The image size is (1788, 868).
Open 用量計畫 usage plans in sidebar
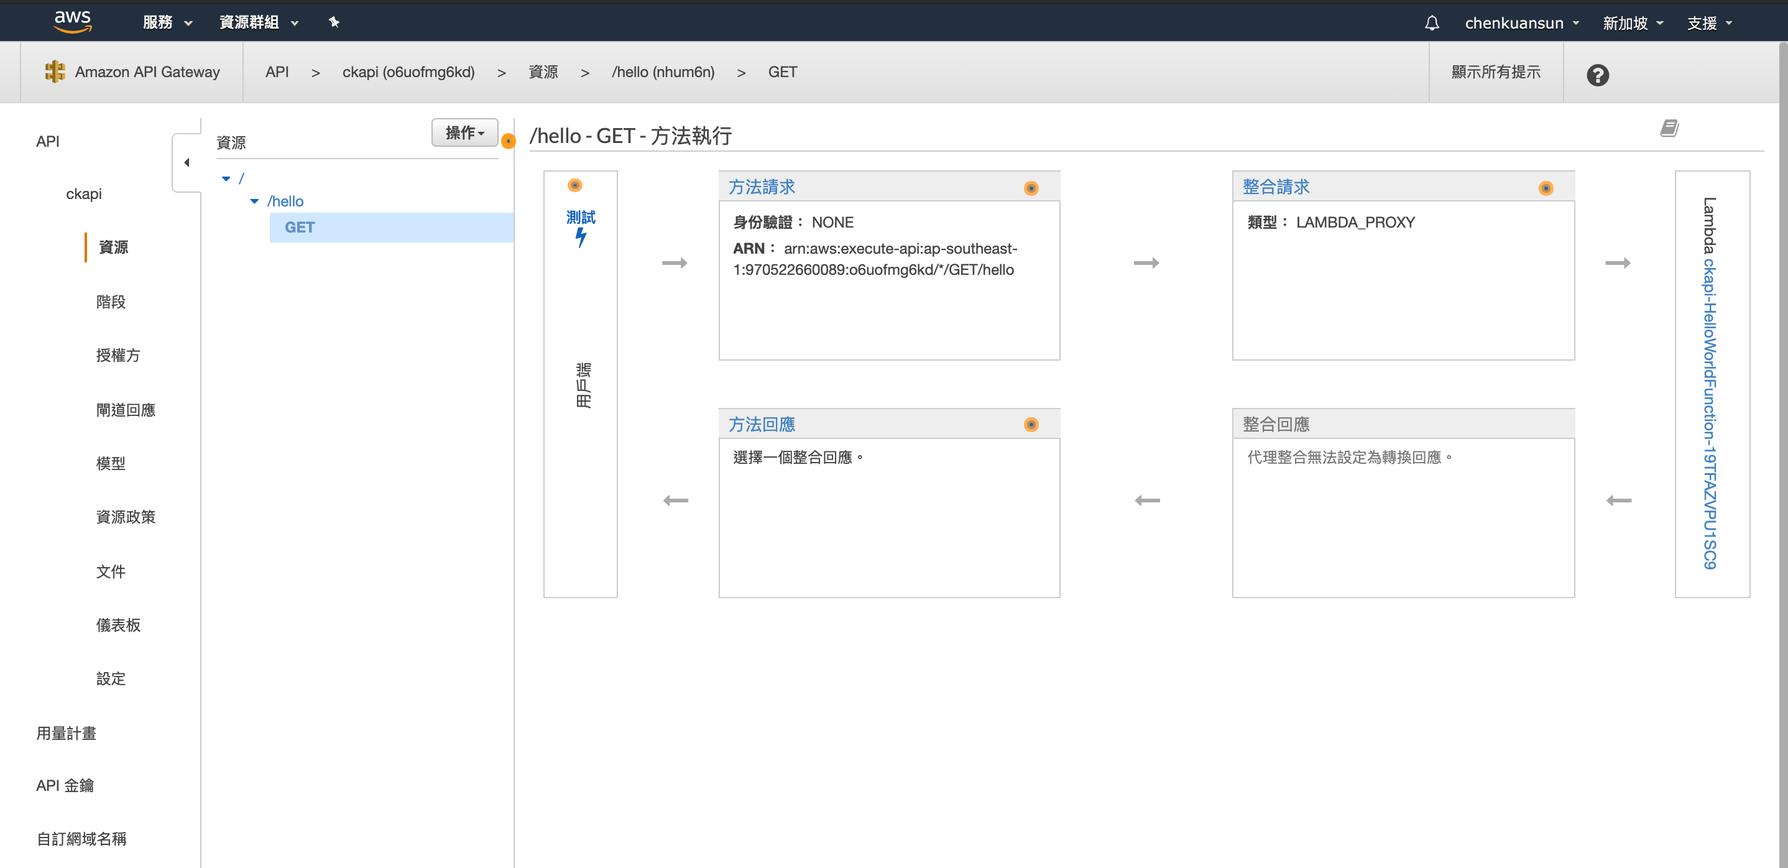tap(66, 733)
